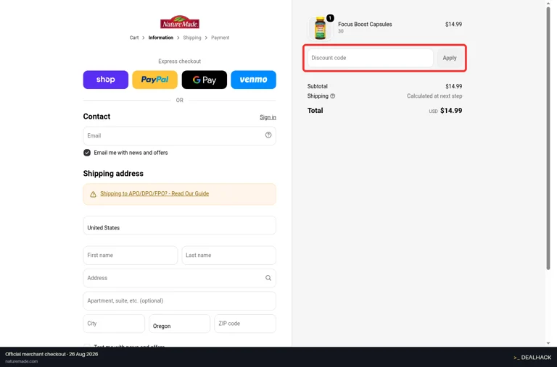This screenshot has height=367, width=557.
Task: Focus the Email input field
Action: point(179,136)
